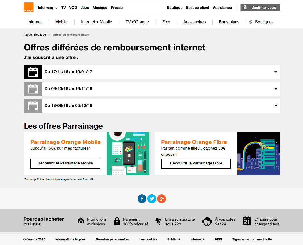This screenshot has height=245, width=303.
Task: Share on Facebook icon
Action: coord(142,199)
